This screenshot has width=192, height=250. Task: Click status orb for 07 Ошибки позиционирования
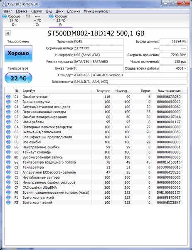click(x=8, y=117)
